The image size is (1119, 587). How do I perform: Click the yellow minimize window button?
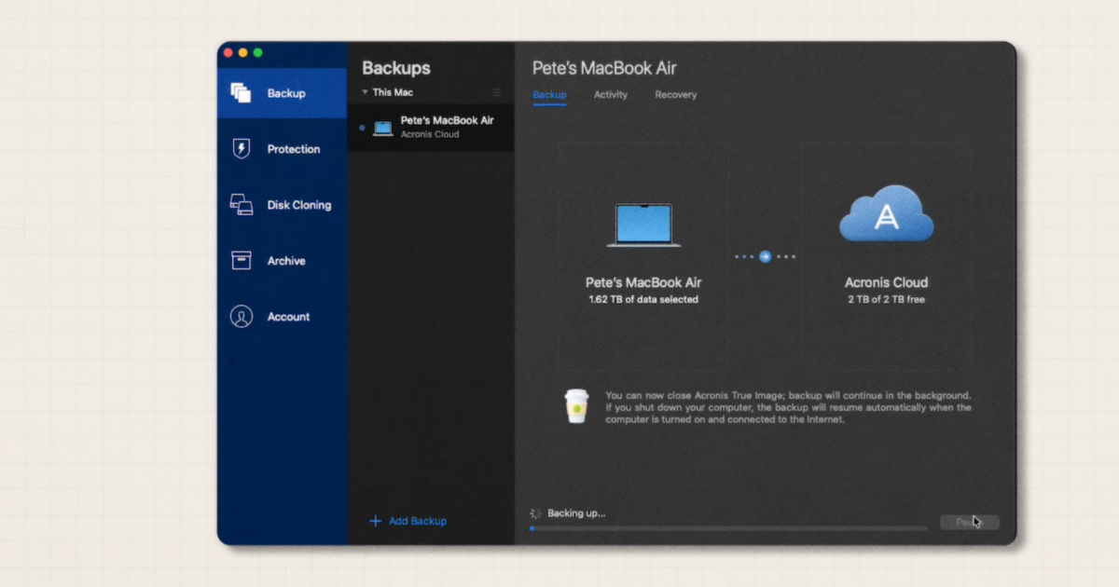pyautogui.click(x=243, y=52)
